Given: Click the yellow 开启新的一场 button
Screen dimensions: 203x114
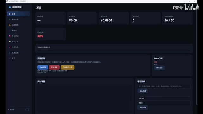Looking at the screenshot, I should point(68,67).
